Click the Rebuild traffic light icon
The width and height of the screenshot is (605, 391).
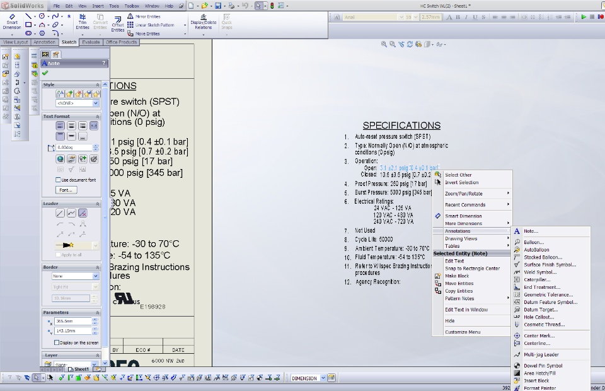(272, 6)
